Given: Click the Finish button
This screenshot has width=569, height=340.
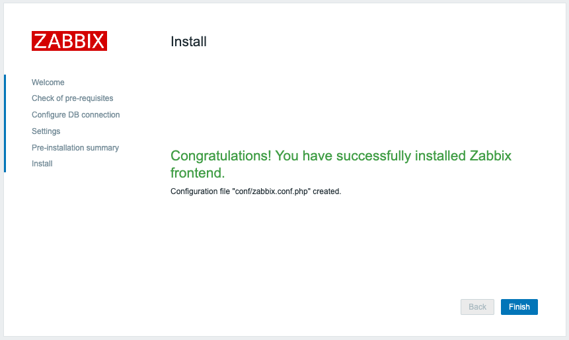Looking at the screenshot, I should (519, 307).
